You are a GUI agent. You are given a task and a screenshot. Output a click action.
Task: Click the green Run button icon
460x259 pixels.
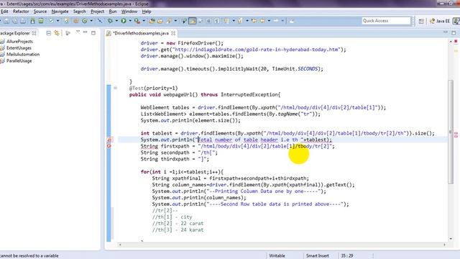pyautogui.click(x=124, y=21)
